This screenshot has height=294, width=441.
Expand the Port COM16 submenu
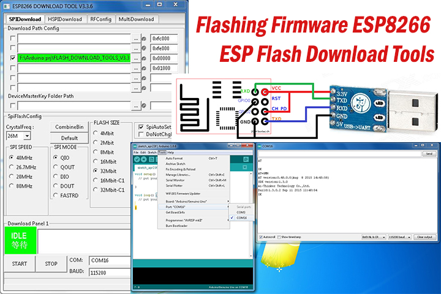pos(194,207)
